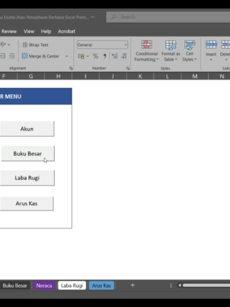
Task: Open the Acrobat ribbon tab
Action: [x=66, y=31]
